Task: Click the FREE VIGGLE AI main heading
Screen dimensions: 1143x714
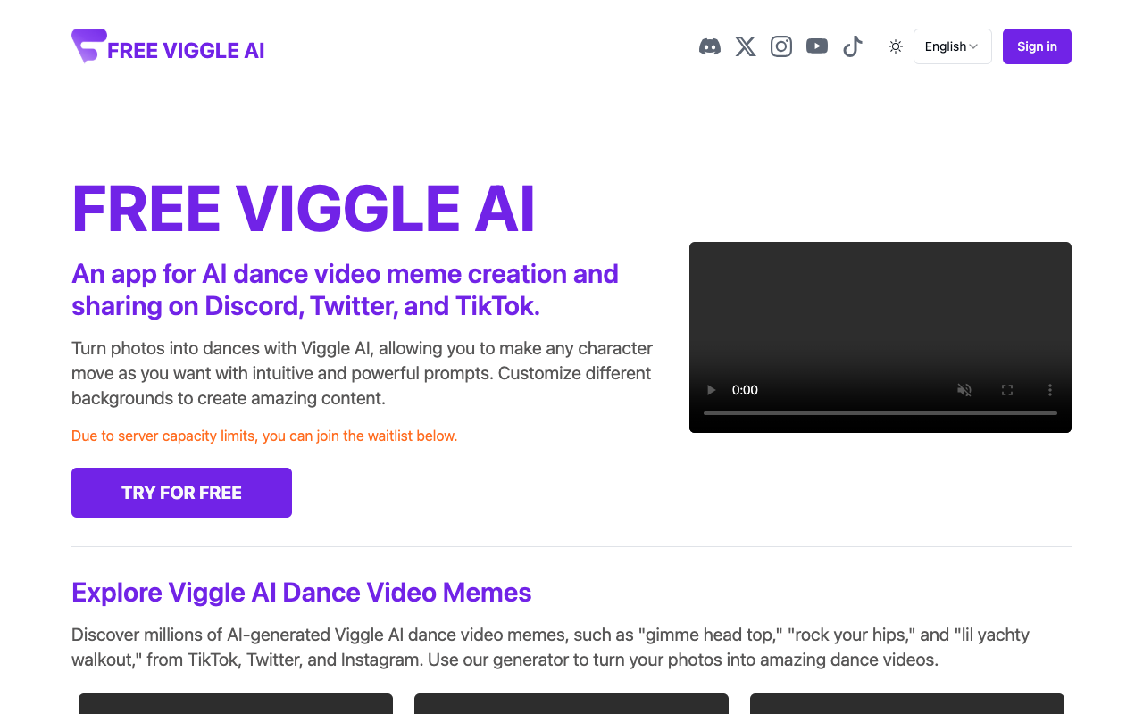Action: pyautogui.click(x=303, y=209)
